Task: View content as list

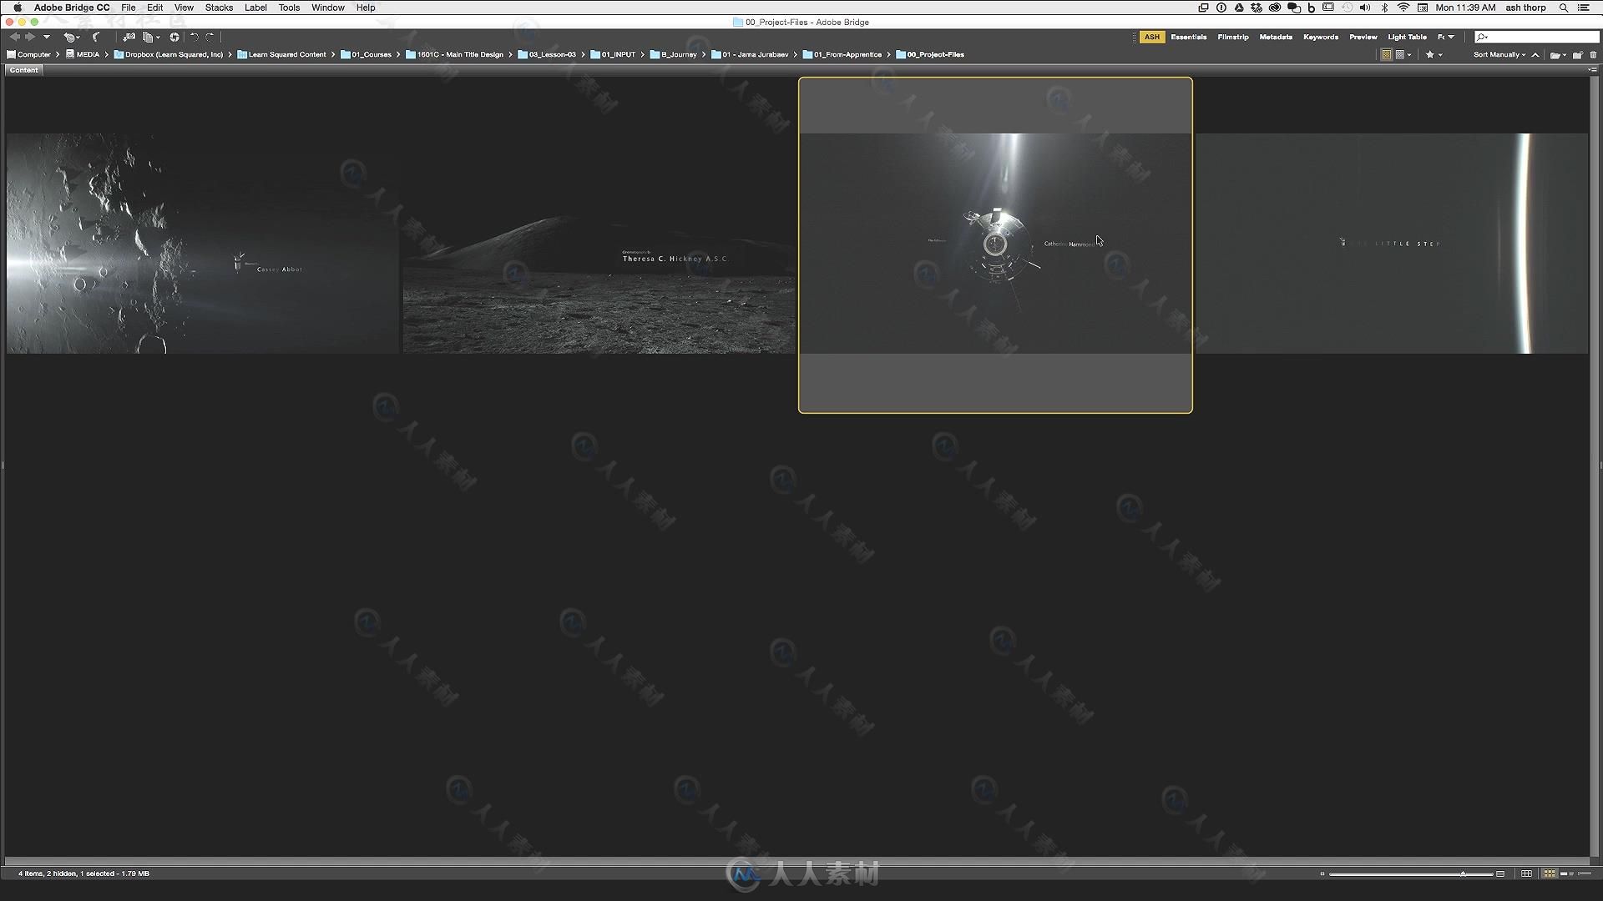Action: click(x=1585, y=873)
